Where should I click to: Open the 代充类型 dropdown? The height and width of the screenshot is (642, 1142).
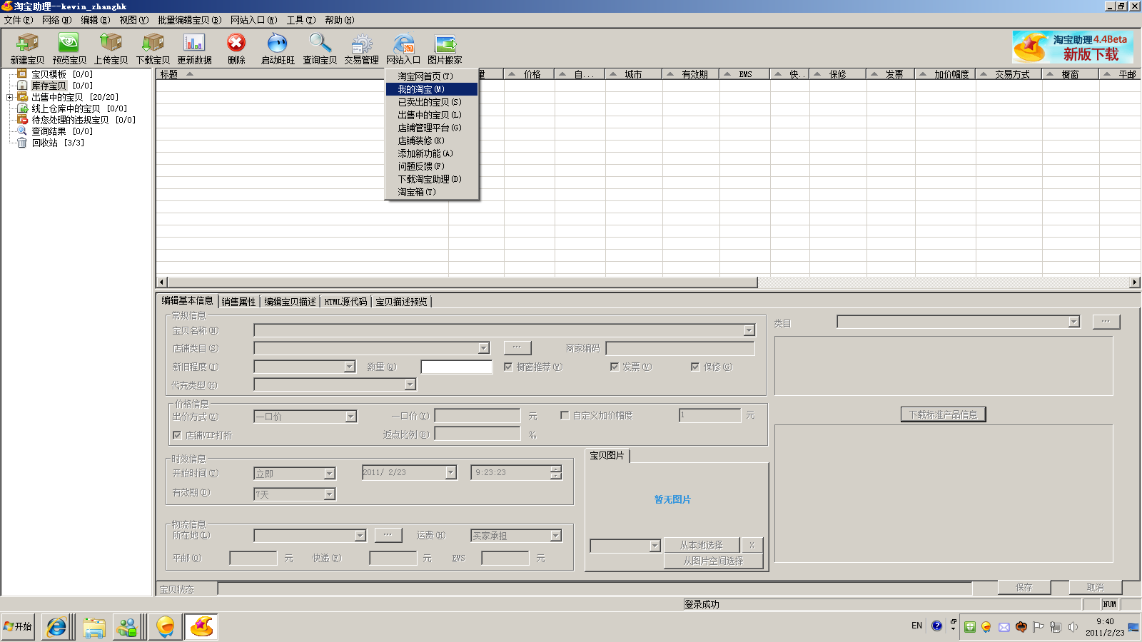[x=410, y=384]
